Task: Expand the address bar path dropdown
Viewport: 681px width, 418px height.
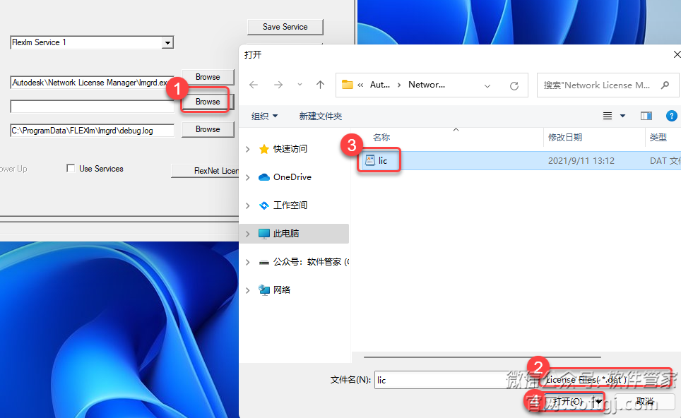Action: click(487, 85)
